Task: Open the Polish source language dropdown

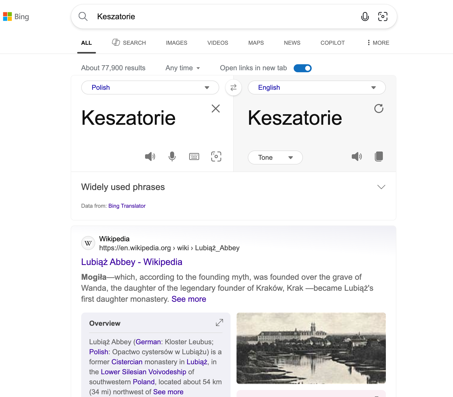Action: [150, 87]
